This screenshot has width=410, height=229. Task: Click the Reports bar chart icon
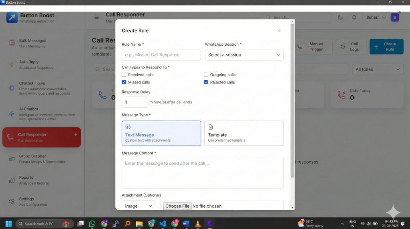click(x=12, y=180)
